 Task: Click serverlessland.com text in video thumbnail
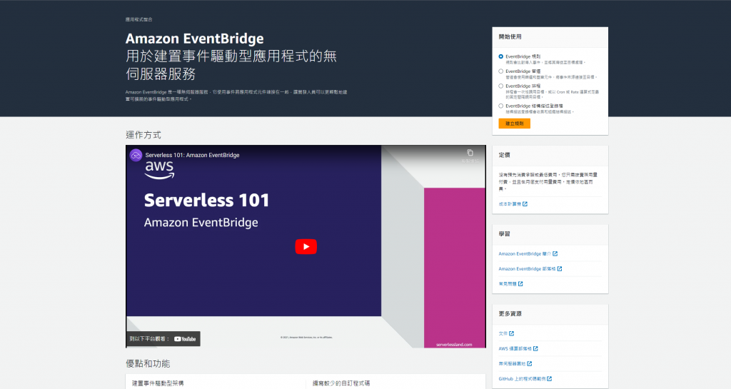click(x=454, y=345)
